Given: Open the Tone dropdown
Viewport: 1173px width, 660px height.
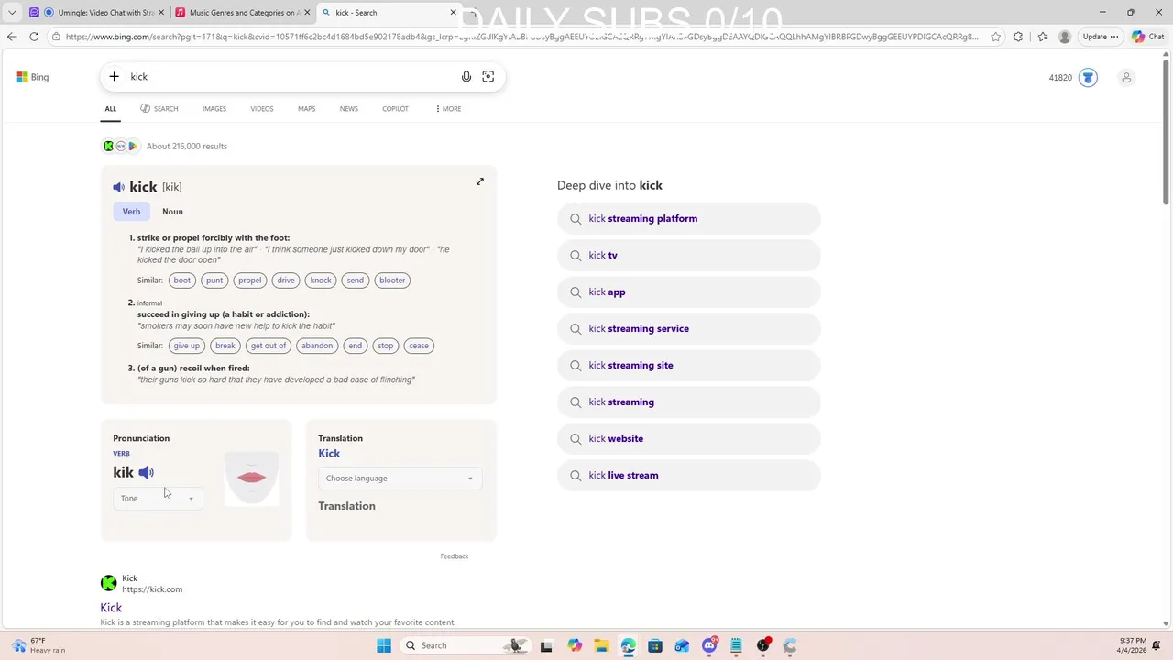Looking at the screenshot, I should [158, 499].
